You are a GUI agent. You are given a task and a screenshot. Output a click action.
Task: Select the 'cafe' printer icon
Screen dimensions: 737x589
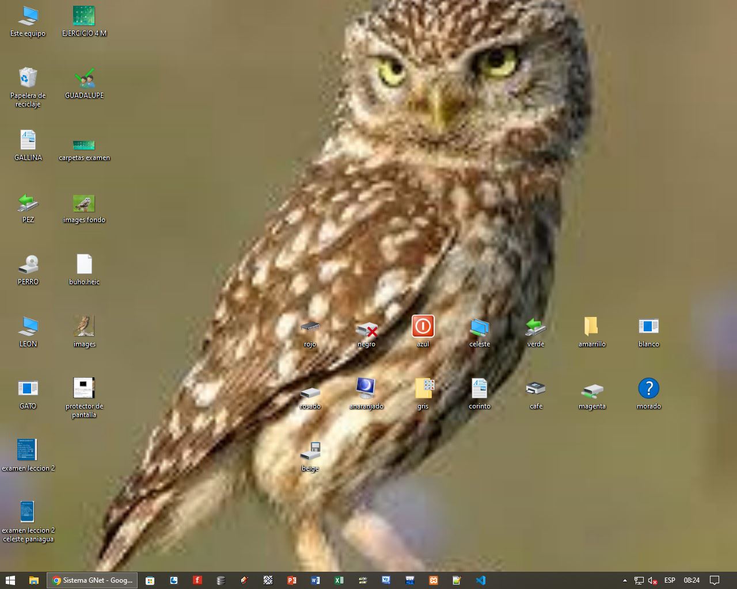coord(535,389)
